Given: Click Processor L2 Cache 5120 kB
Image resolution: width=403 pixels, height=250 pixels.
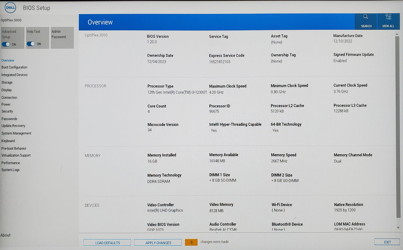Looking at the screenshot, I should click(277, 111).
